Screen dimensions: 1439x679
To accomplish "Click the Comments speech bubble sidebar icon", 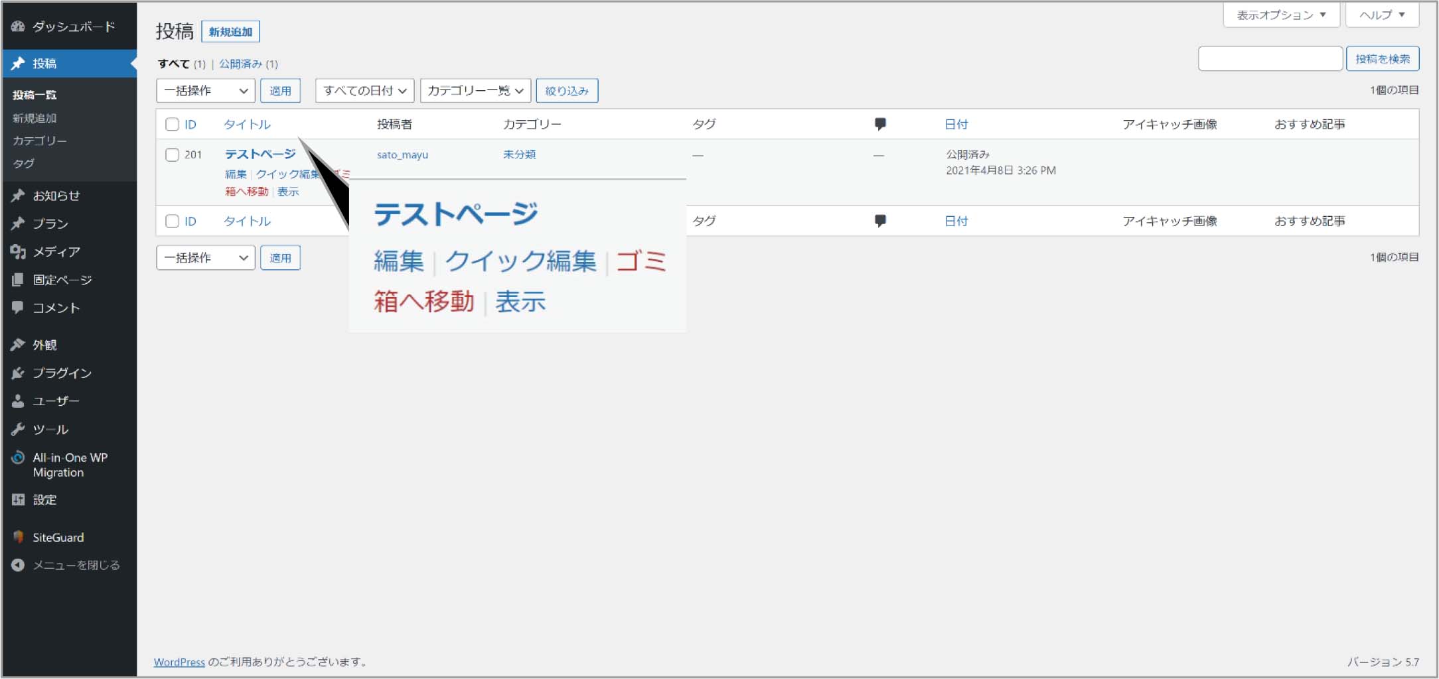I will [x=18, y=308].
